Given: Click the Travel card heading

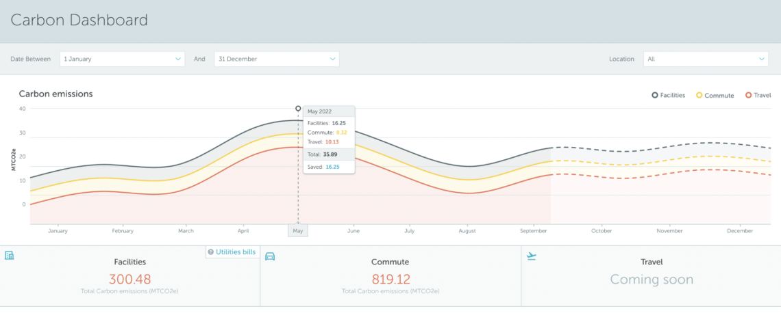Looking at the screenshot, I should tap(652, 262).
